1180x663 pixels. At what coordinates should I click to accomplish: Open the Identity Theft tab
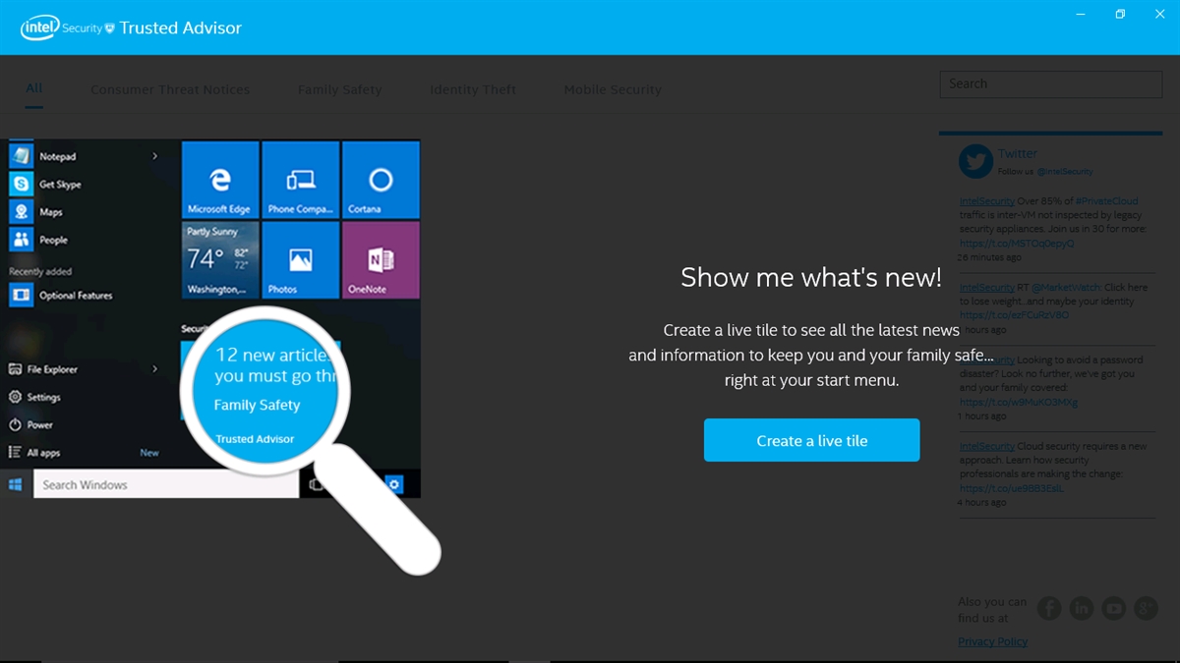pyautogui.click(x=473, y=89)
